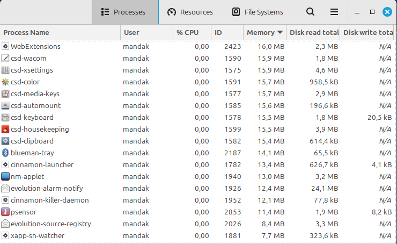This screenshot has height=244, width=397.
Task: Select the csd-keyboard process name
Action: (x=32, y=118)
